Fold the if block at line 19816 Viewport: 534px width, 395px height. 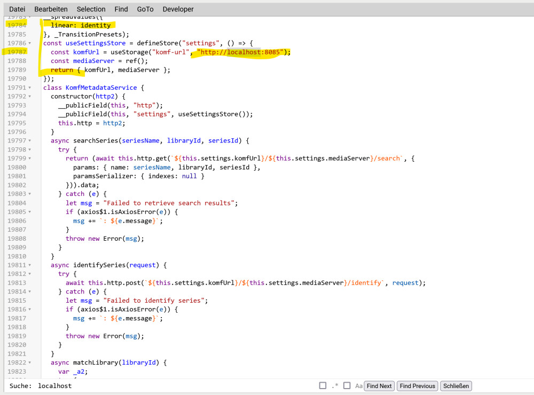[x=29, y=309]
